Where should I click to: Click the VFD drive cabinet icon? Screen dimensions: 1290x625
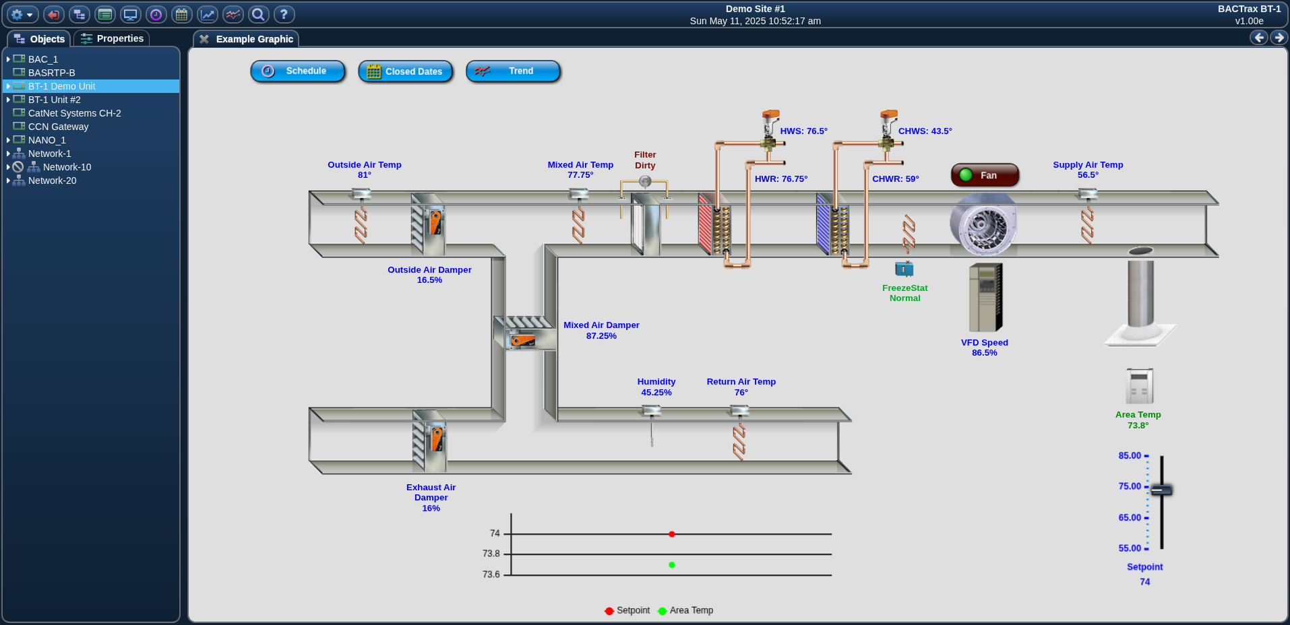coord(985,297)
